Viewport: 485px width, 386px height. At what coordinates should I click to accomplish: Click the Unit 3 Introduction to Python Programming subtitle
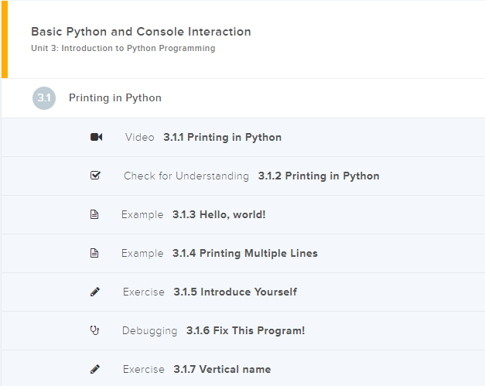[x=123, y=49]
